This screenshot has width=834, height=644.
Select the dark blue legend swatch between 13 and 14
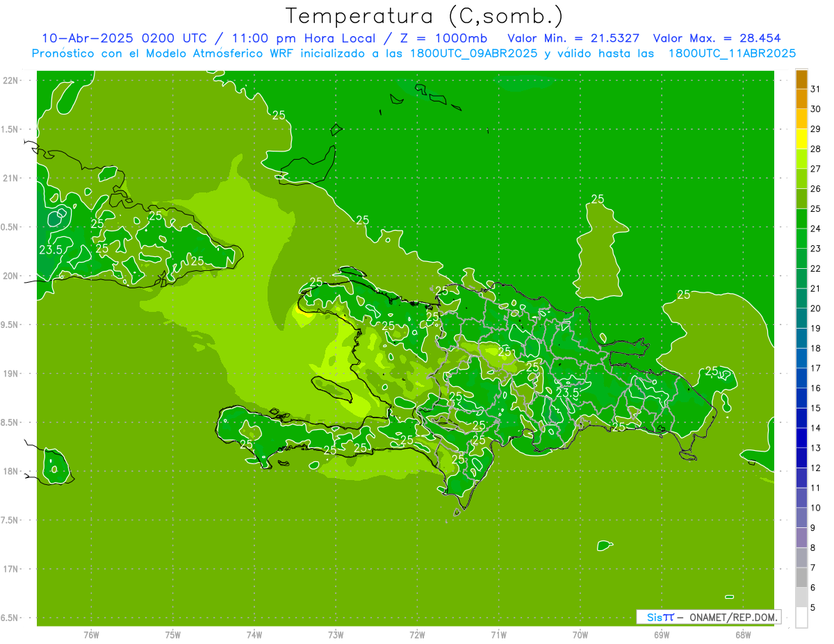click(801, 438)
